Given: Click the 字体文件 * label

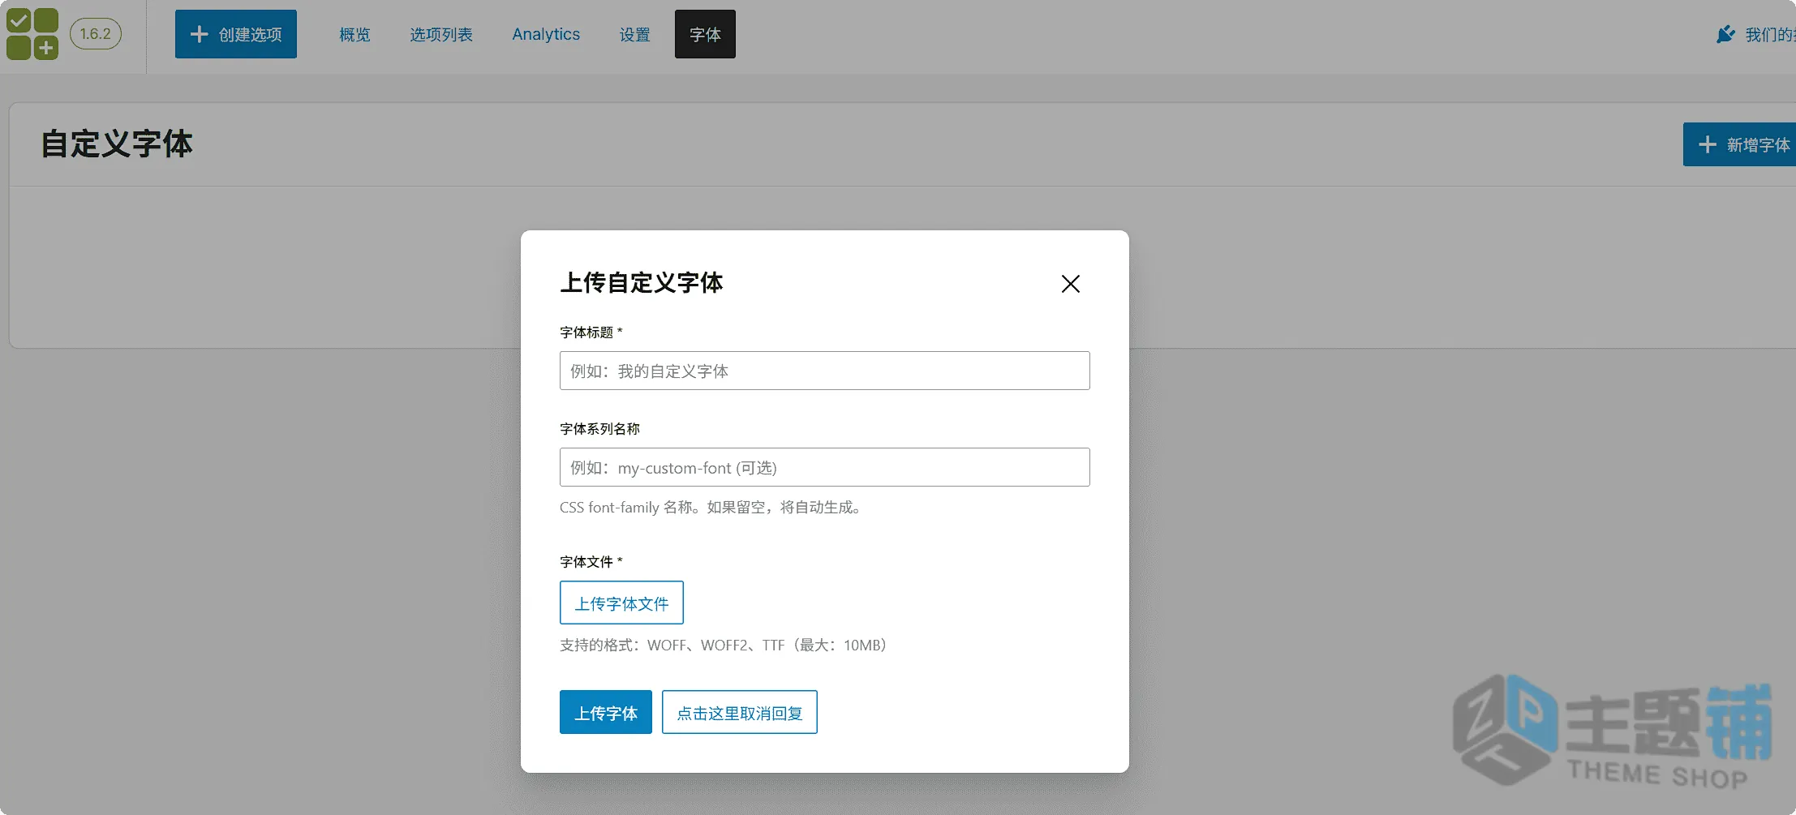Looking at the screenshot, I should coord(591,562).
